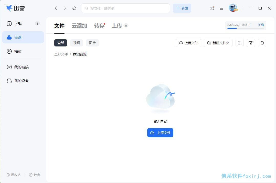Click the blue 上传文件 button
The width and height of the screenshot is (276, 183).
coord(160,133)
